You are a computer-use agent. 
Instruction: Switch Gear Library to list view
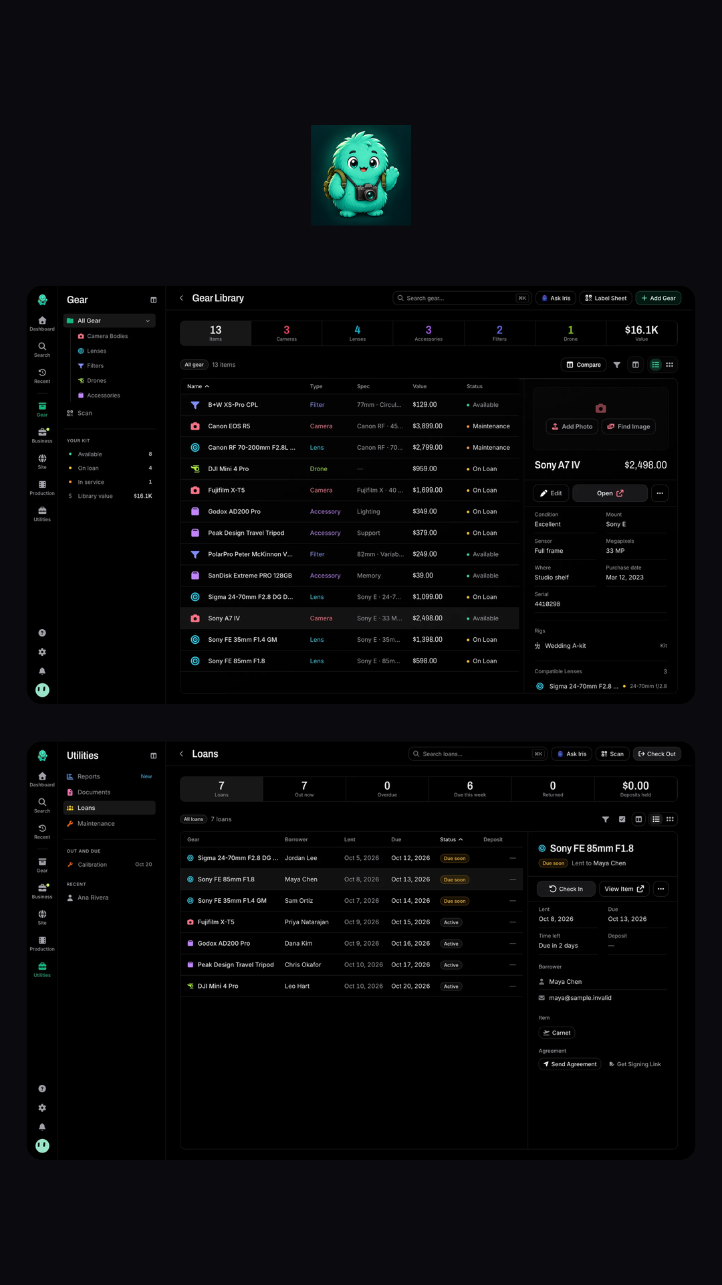point(655,365)
